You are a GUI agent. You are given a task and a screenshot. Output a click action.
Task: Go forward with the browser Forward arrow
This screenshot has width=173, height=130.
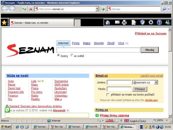[12, 9]
